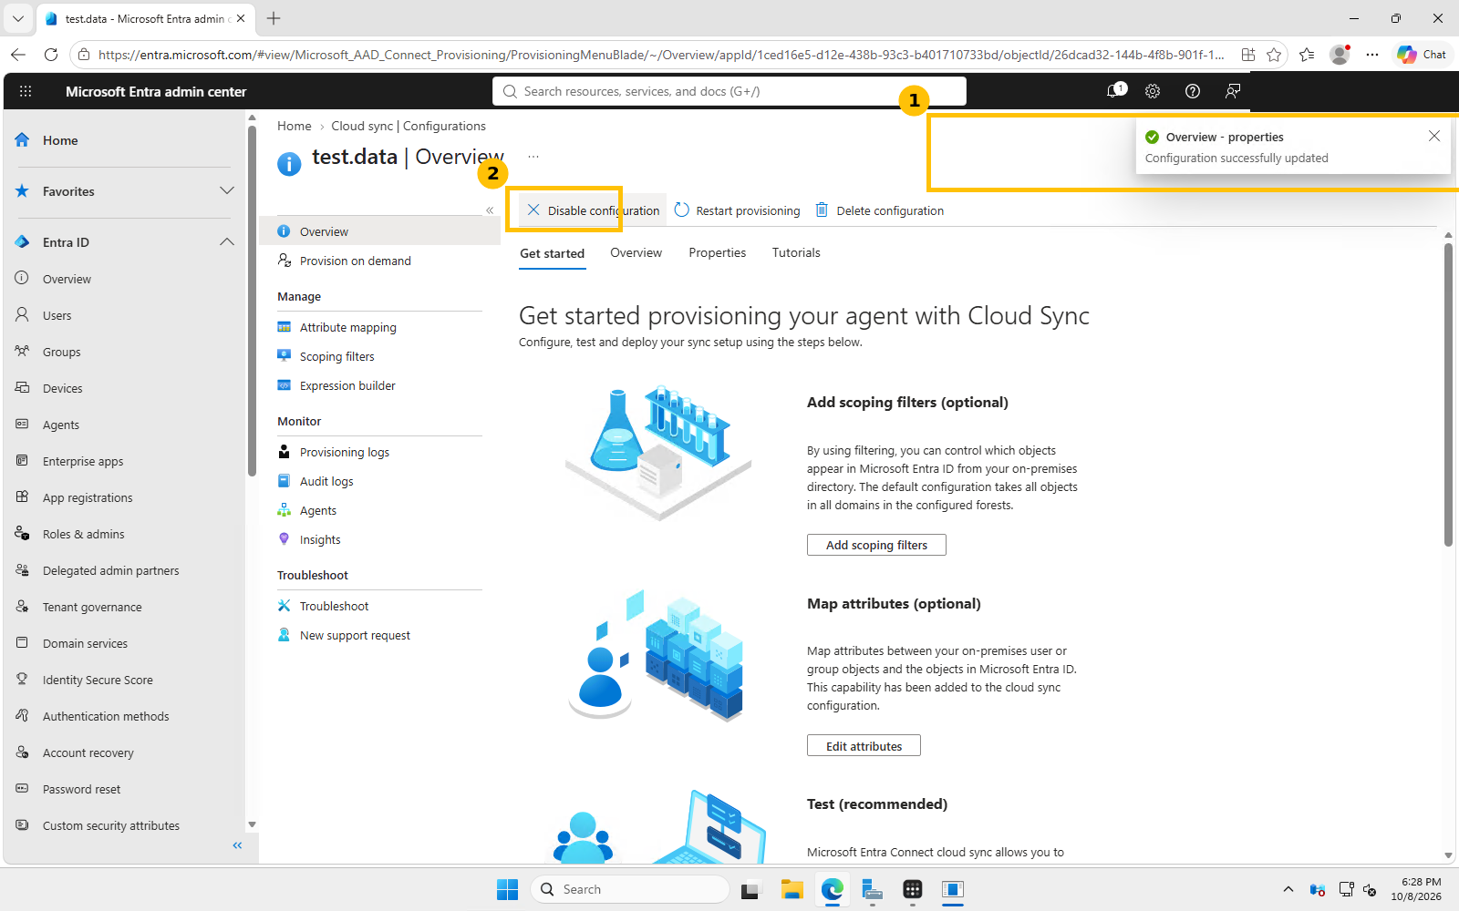Select the Get started tab

pos(552,253)
